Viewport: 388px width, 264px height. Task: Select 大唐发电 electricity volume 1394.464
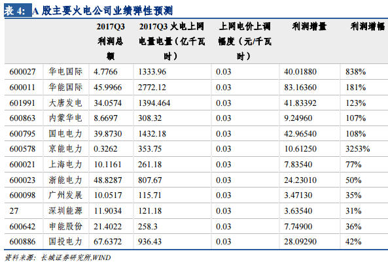154,103
